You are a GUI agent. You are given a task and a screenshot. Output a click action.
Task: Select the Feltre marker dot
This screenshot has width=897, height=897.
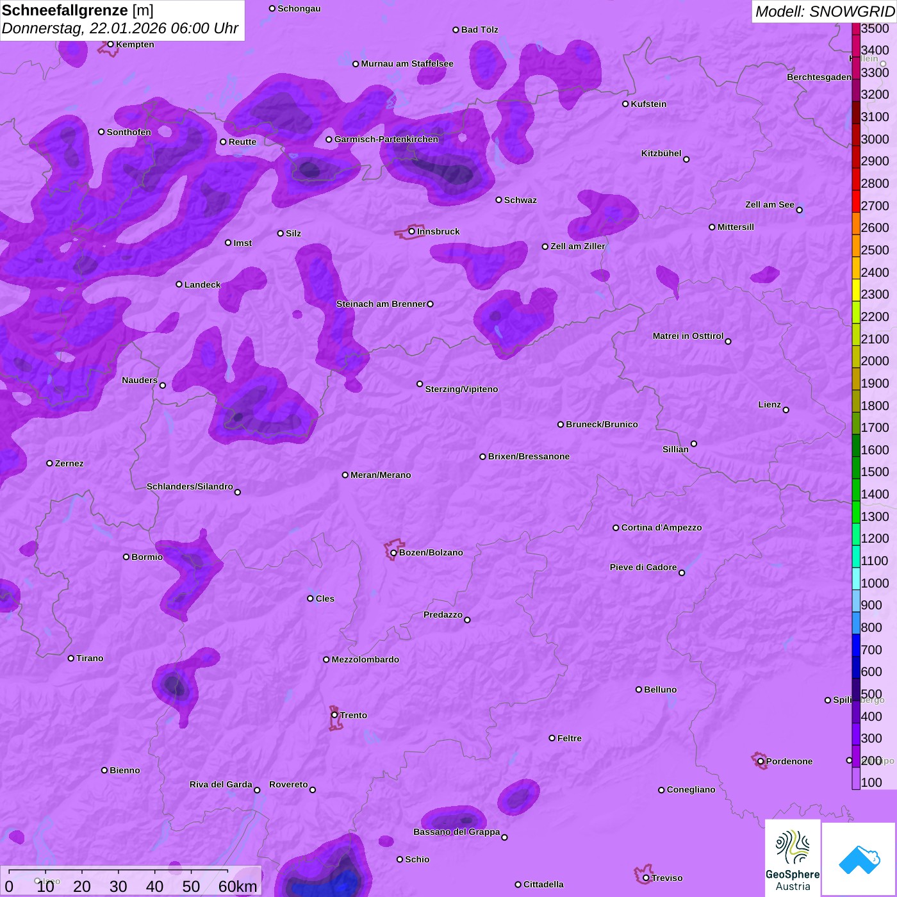pyautogui.click(x=552, y=738)
